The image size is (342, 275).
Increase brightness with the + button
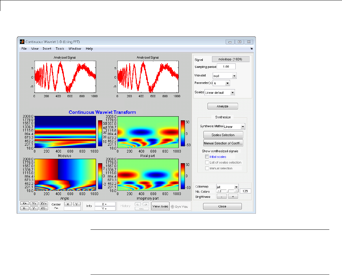pos(233,197)
